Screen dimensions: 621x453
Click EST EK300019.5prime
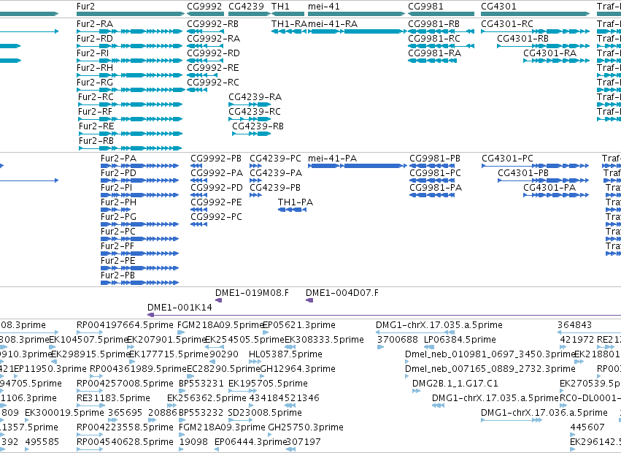[64, 413]
